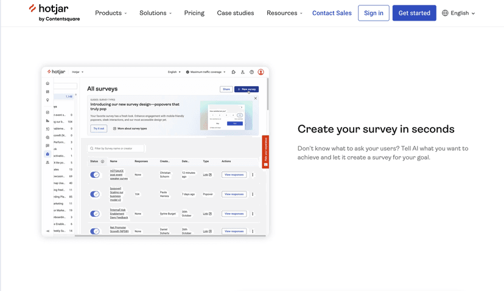Screen dimensions: 504x291
Task: Click the demo's vertical scrollbar
Action: (x=268, y=94)
